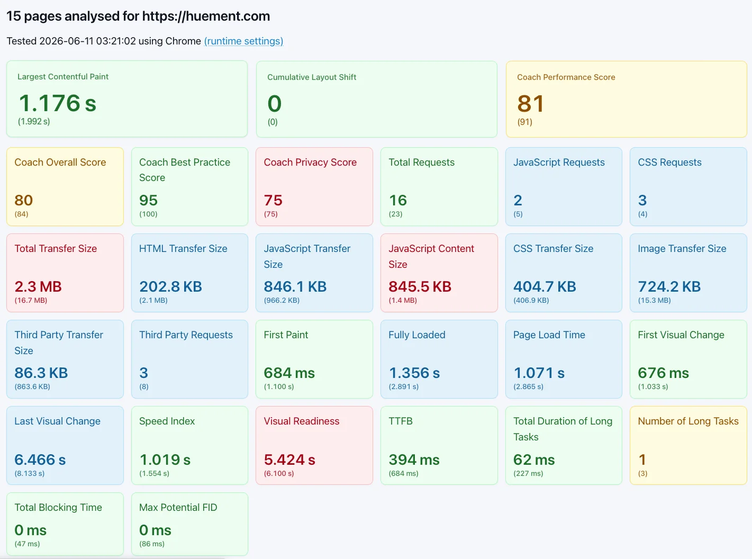The width and height of the screenshot is (752, 559).
Task: Select the HTML Transfer Size value 202.8 KB
Action: tap(170, 286)
